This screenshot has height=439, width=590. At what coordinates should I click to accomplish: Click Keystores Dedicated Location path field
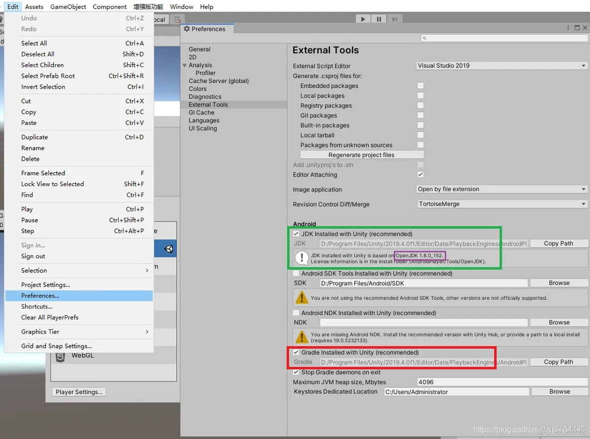[x=456, y=392]
